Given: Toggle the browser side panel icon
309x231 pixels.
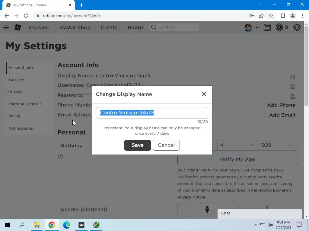Looking at the screenshot, I should [283, 16].
